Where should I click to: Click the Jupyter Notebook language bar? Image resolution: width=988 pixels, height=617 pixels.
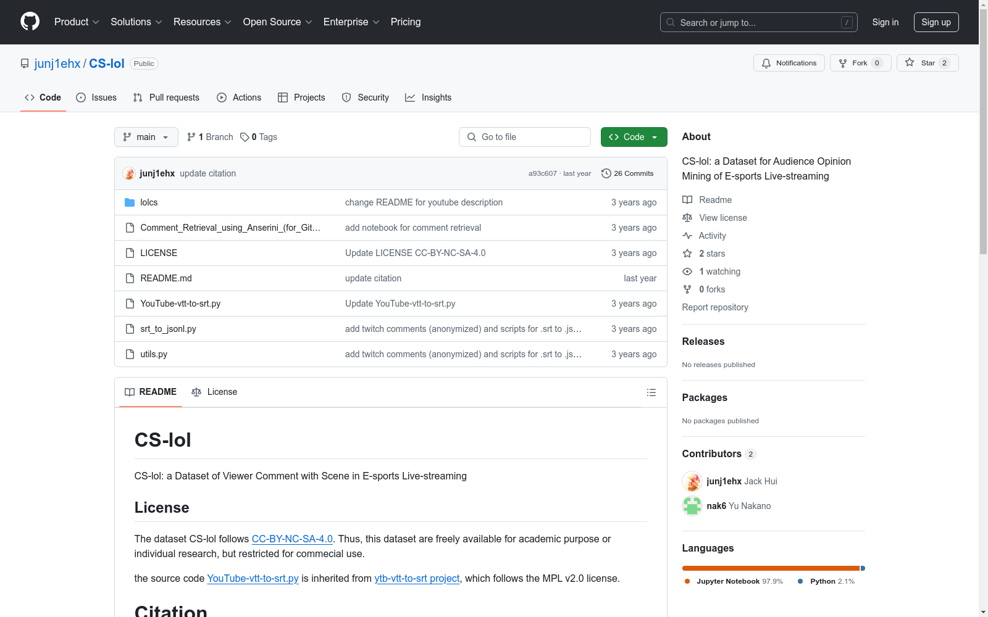771,568
